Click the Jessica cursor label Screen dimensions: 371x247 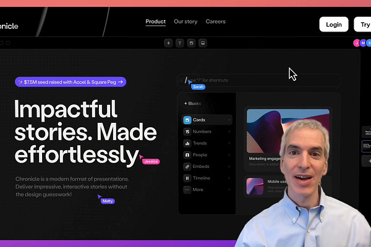click(x=151, y=161)
